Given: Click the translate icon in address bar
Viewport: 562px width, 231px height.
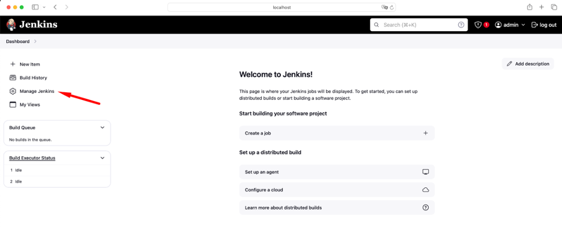Looking at the screenshot, I should (385, 7).
